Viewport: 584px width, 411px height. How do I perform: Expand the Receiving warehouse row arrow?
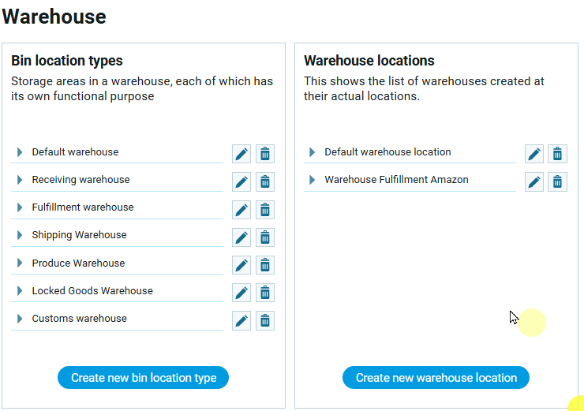(20, 180)
